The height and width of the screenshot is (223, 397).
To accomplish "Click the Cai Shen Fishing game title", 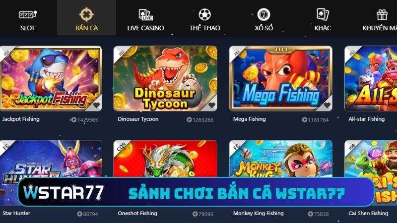I will point(368,214).
